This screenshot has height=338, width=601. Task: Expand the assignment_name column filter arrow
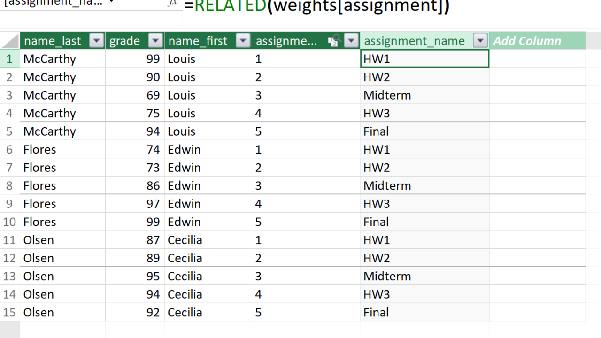(x=480, y=41)
